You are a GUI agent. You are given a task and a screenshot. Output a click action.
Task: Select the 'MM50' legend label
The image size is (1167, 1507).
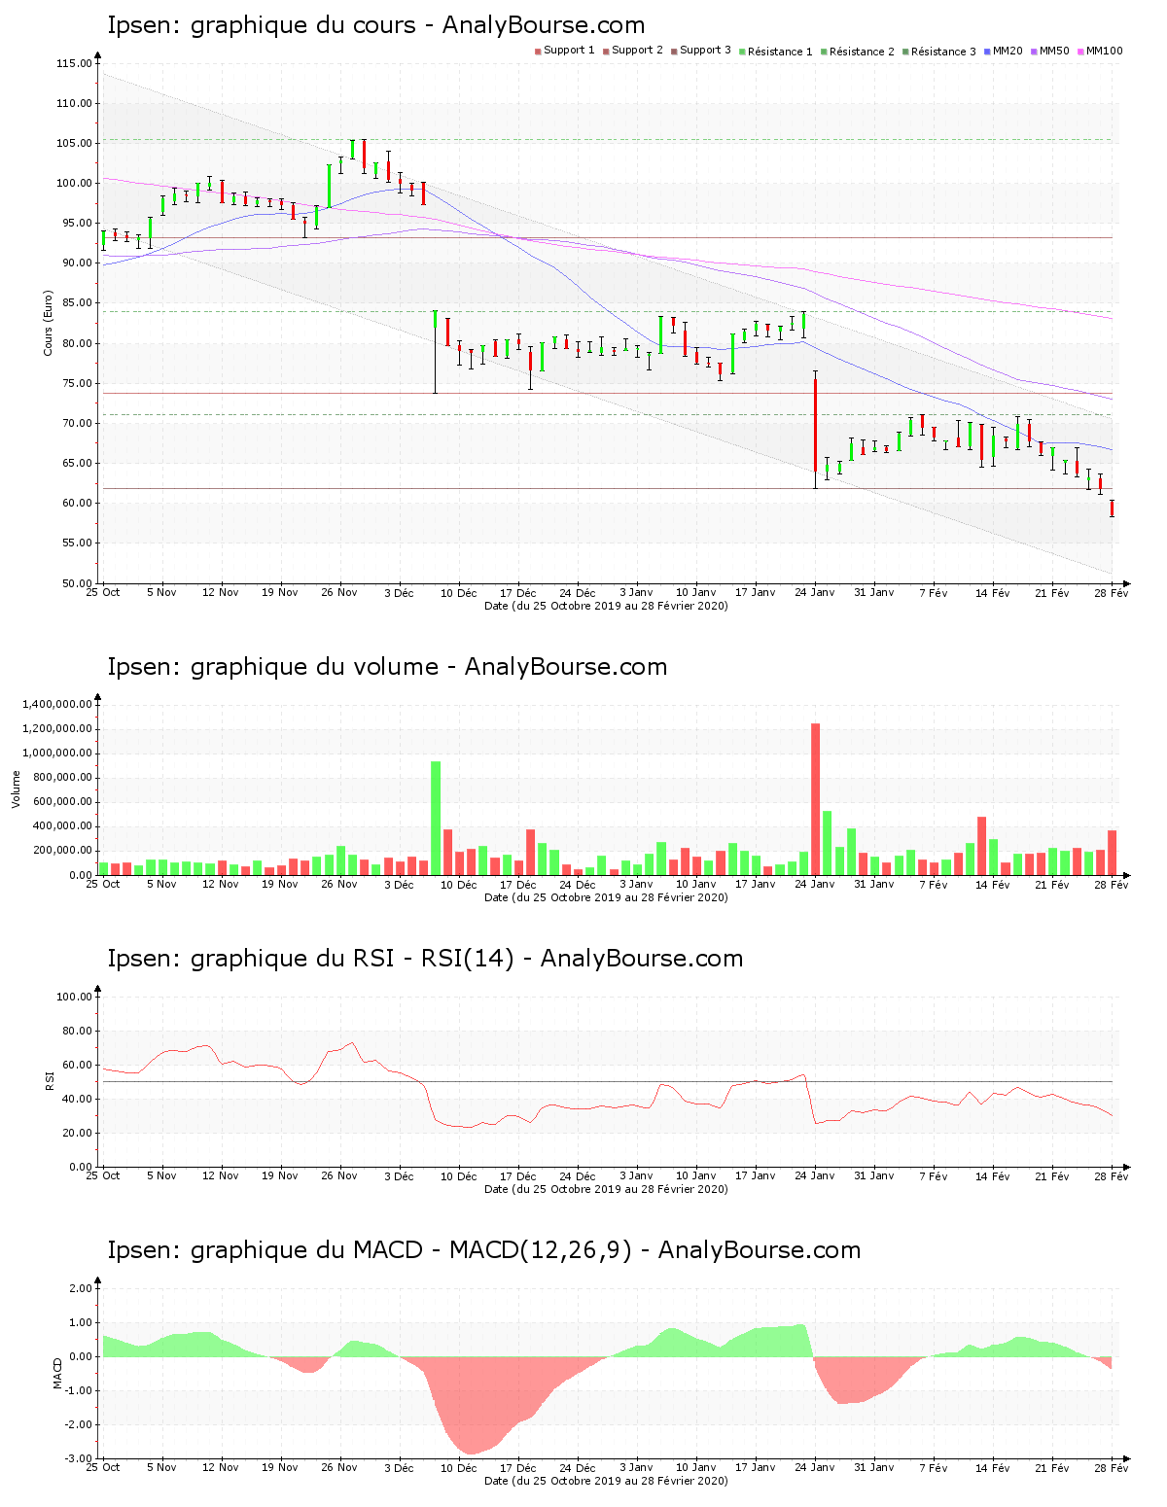(x=1054, y=51)
